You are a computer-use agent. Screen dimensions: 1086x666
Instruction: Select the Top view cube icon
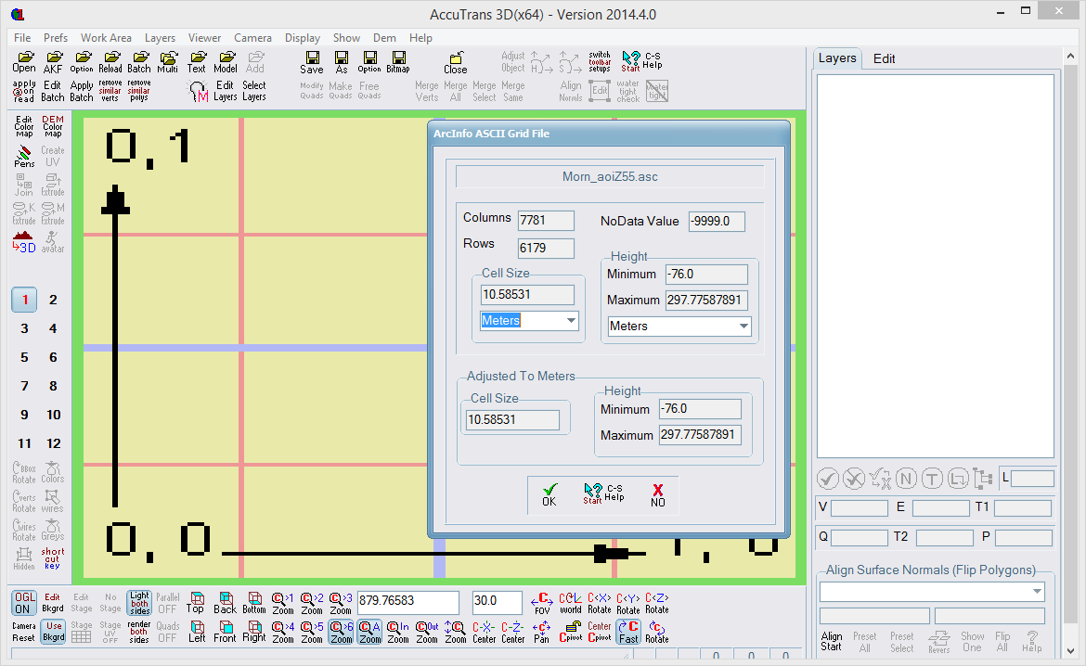pyautogui.click(x=196, y=603)
